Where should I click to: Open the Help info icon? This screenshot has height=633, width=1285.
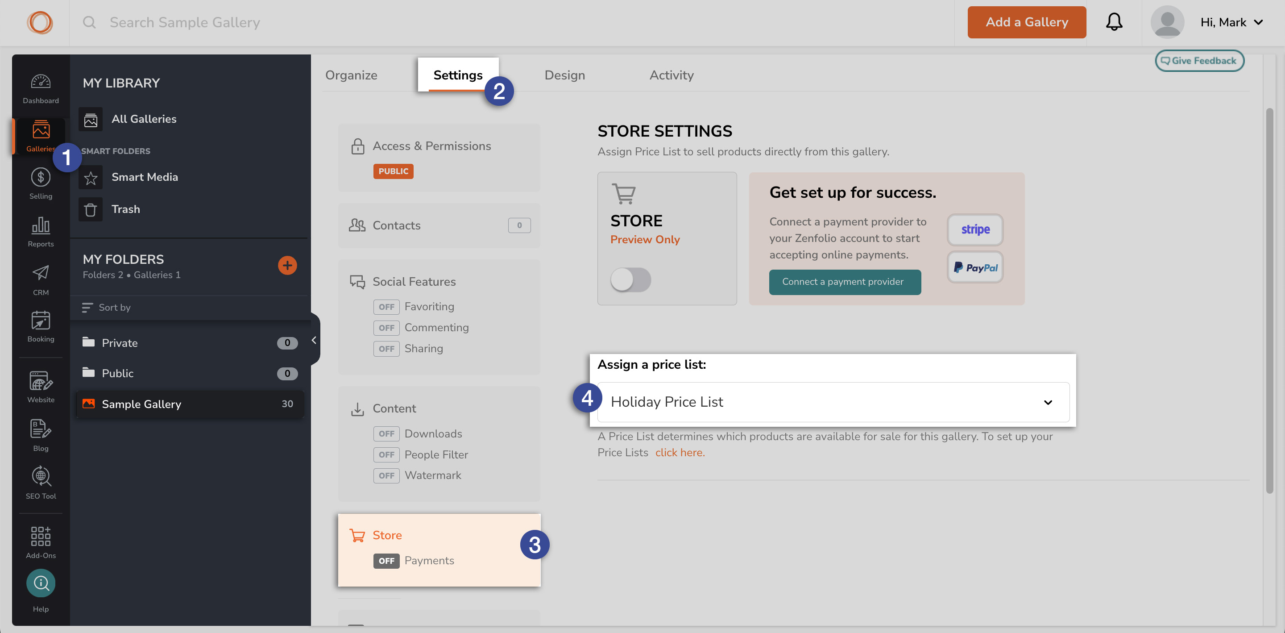coord(41,583)
